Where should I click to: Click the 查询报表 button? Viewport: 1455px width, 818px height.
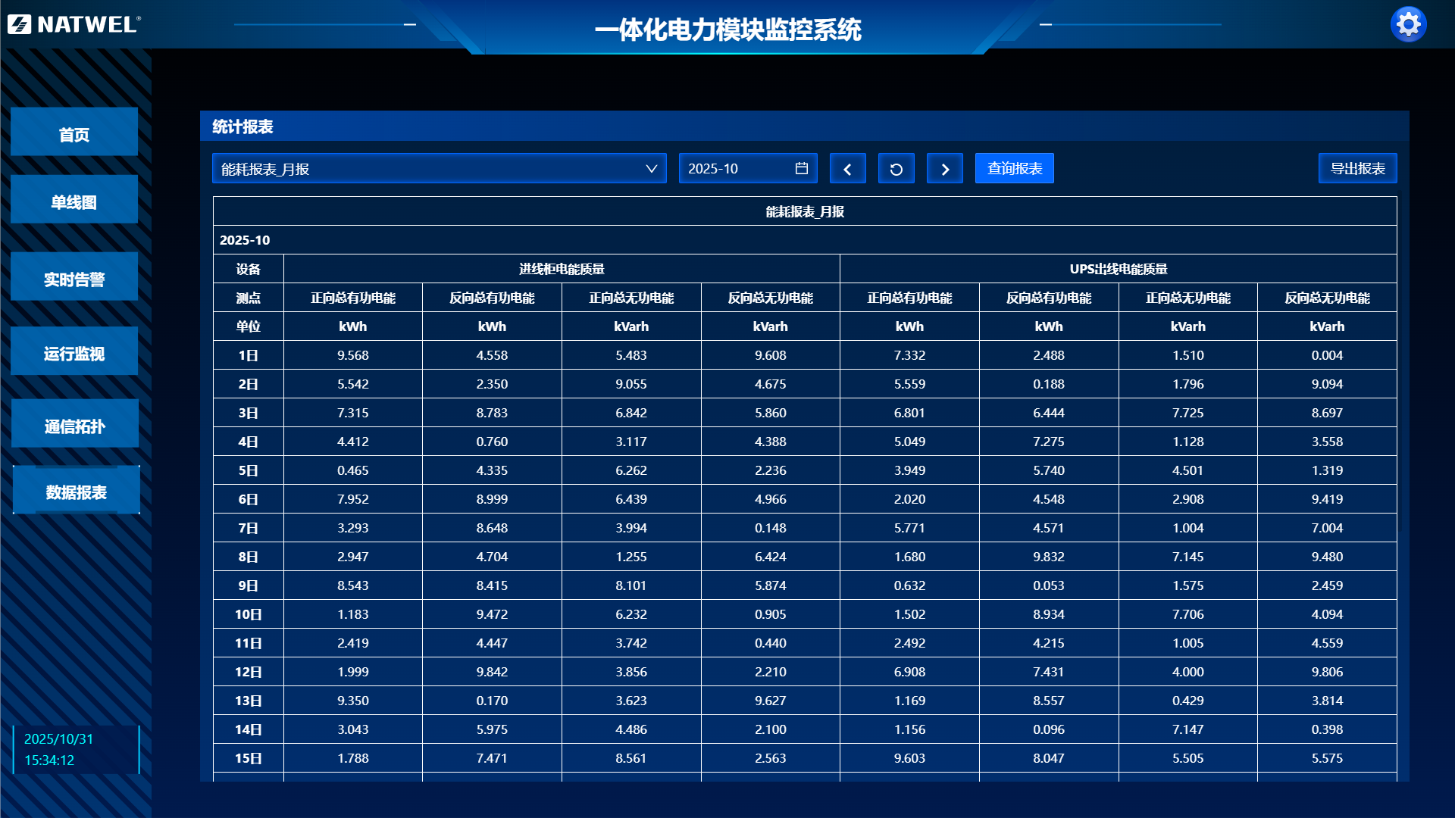1014,169
